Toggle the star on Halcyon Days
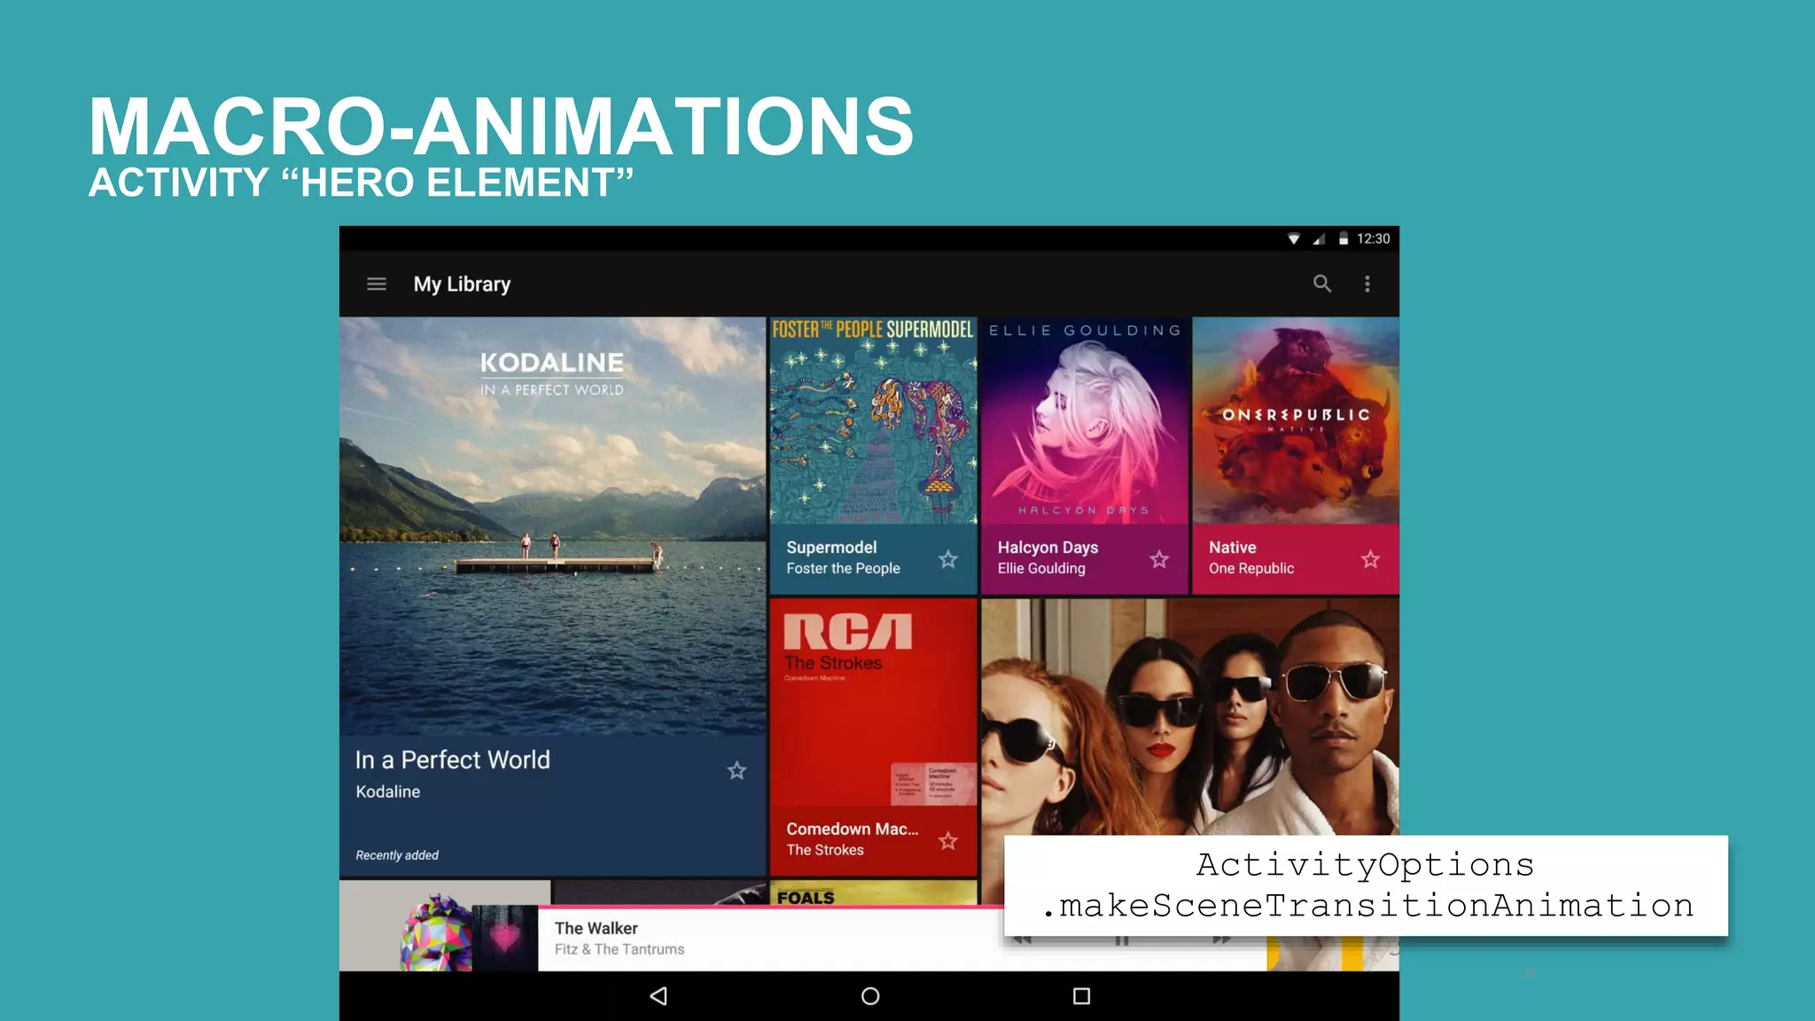Screen dimensions: 1815x1021 pos(1159,559)
